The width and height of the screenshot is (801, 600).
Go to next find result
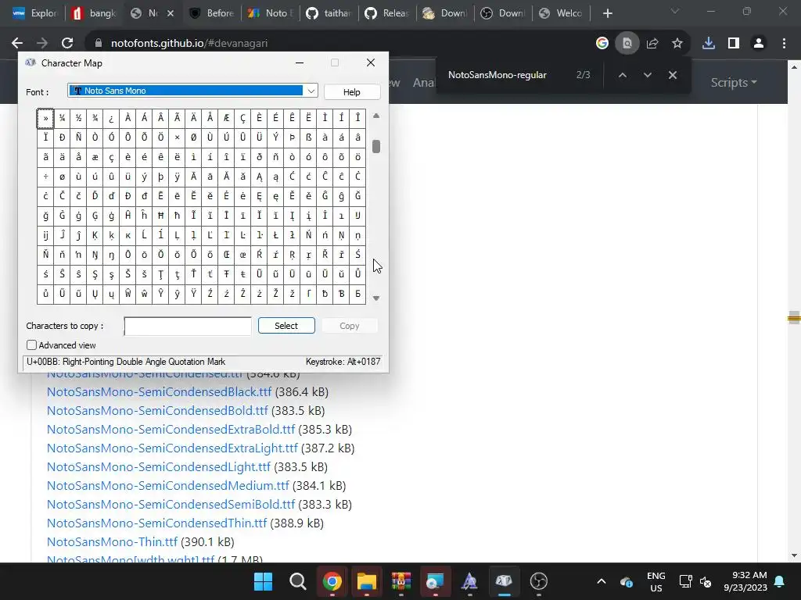(x=647, y=75)
